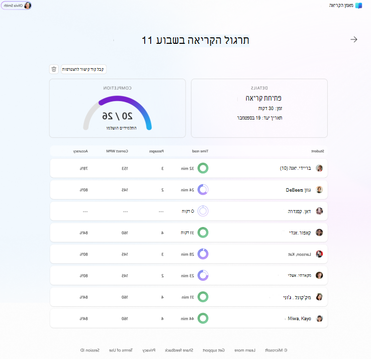Open the Share feedback footer link
Screen dimensions: 371x359
(x=179, y=350)
